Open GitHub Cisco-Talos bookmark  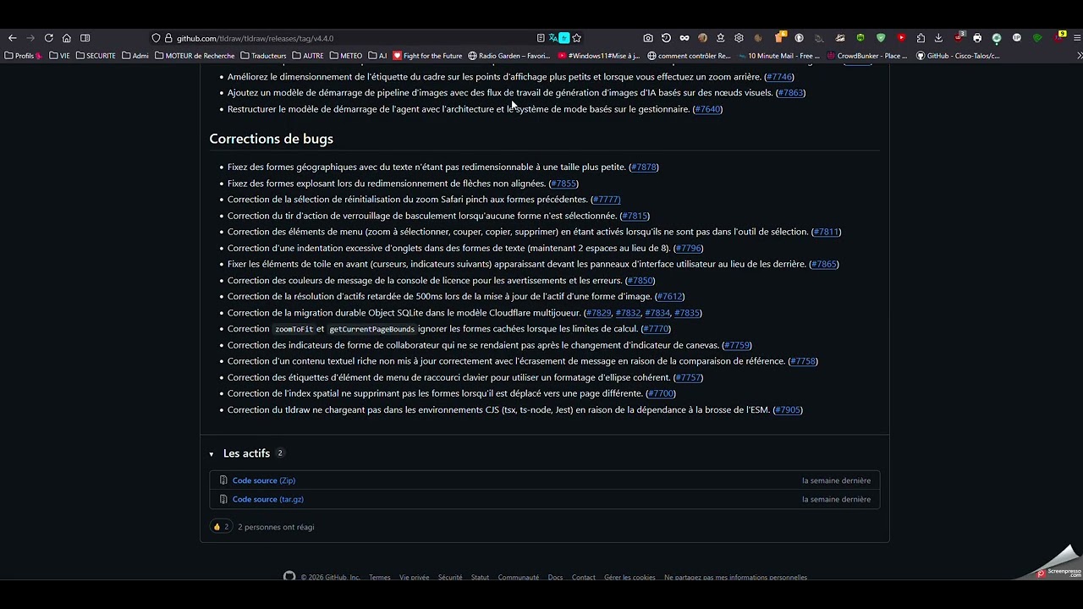pos(959,56)
